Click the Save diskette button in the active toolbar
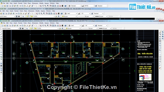The width and height of the screenshot is (164, 92). [x=7, y=26]
